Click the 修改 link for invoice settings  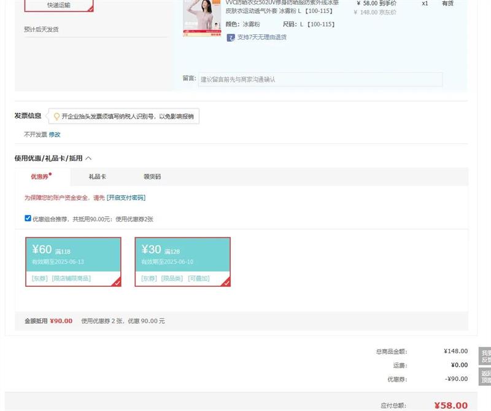point(55,135)
